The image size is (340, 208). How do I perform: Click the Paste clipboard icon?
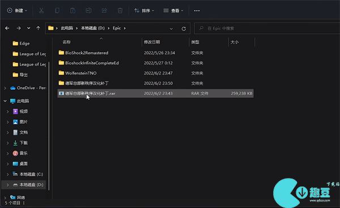(73, 11)
